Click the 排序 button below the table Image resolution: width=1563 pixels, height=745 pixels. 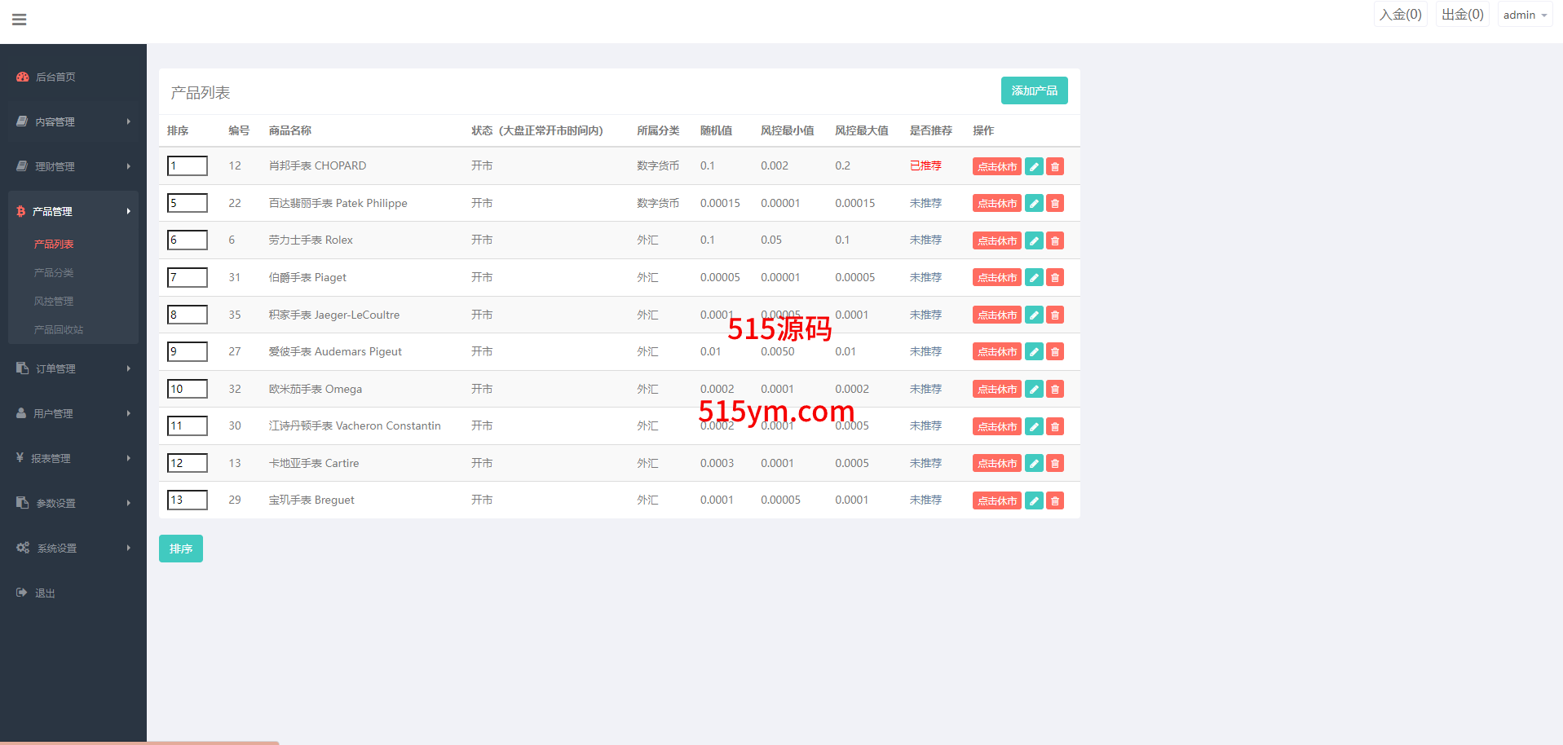pos(181,549)
